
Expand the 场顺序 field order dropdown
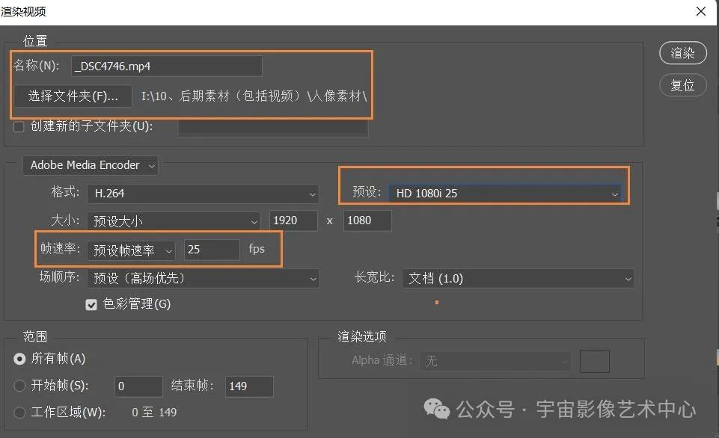[x=203, y=278]
